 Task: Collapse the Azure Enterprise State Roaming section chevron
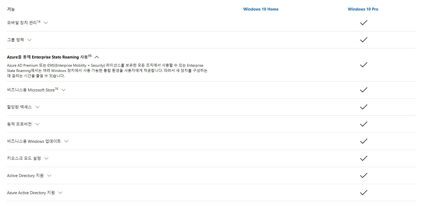[97, 57]
